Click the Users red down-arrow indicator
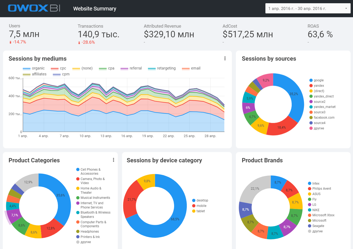Screen dimensions: 353x249 point(10,42)
